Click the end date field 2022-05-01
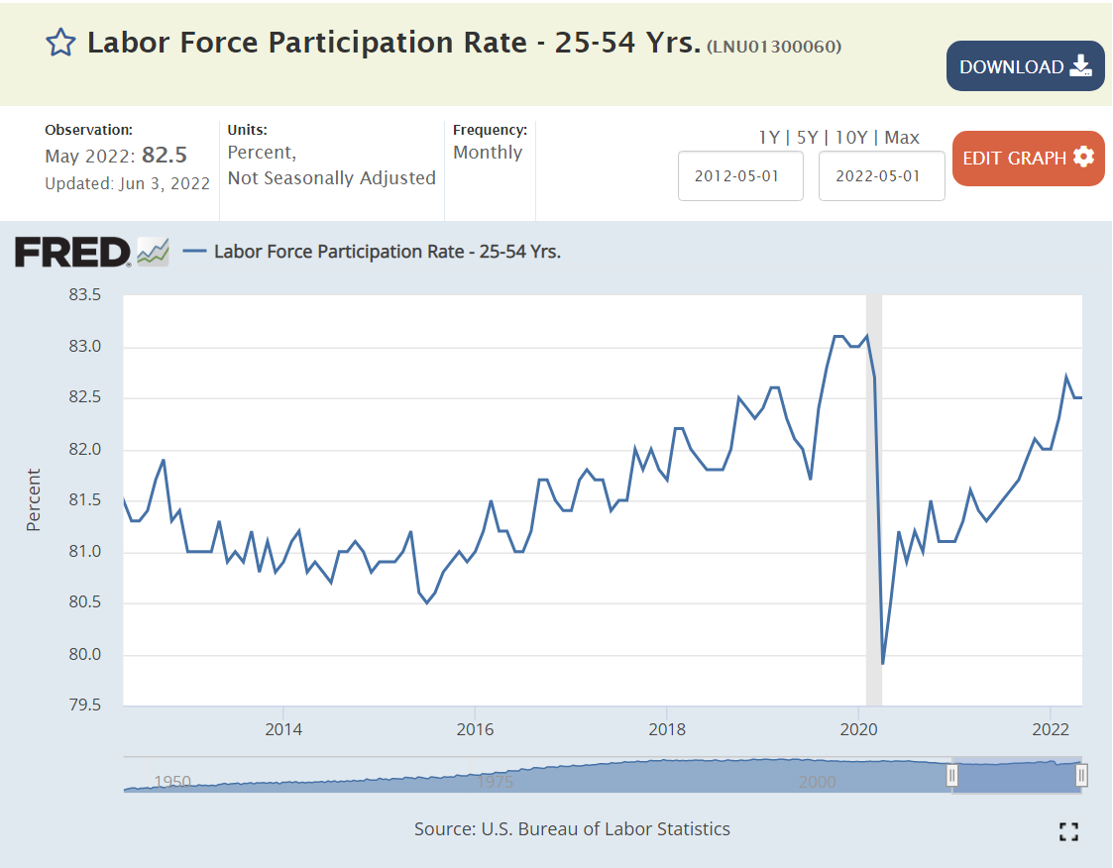The height and width of the screenshot is (868, 1113). point(881,176)
